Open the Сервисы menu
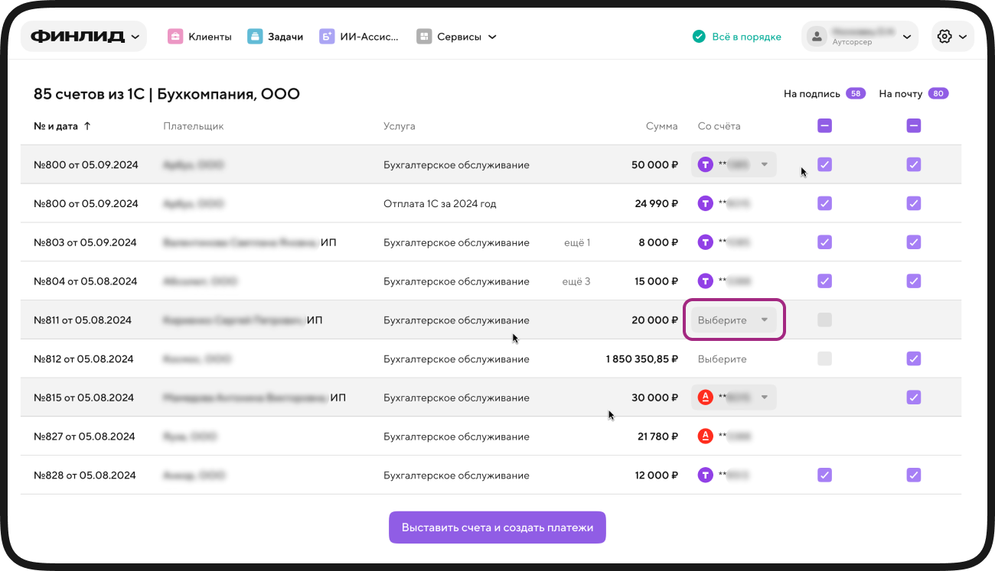Screen dimensions: 995x571 457,37
